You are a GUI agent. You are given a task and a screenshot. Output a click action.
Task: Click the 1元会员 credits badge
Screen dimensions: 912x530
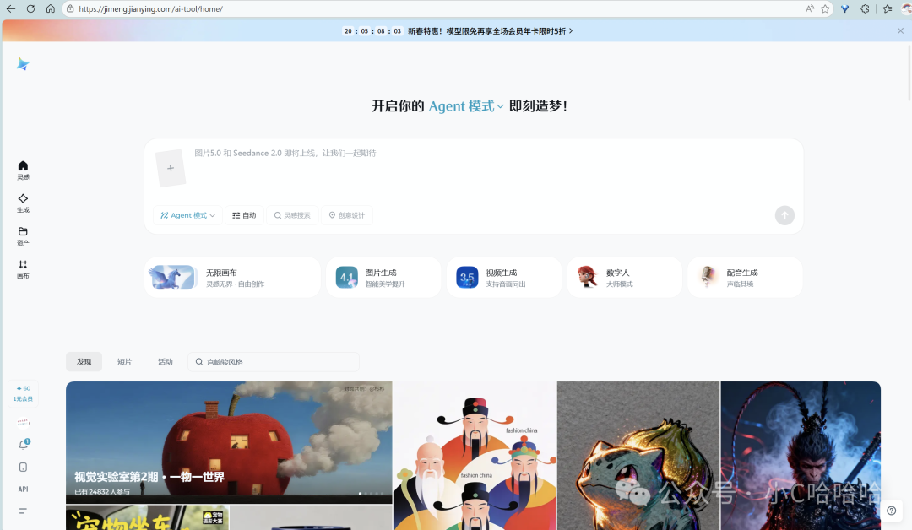(x=24, y=392)
